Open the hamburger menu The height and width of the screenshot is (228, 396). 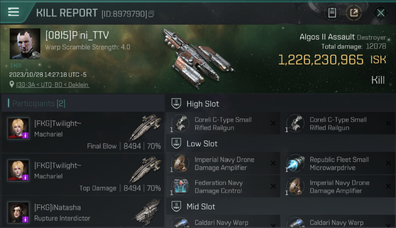pyautogui.click(x=14, y=12)
